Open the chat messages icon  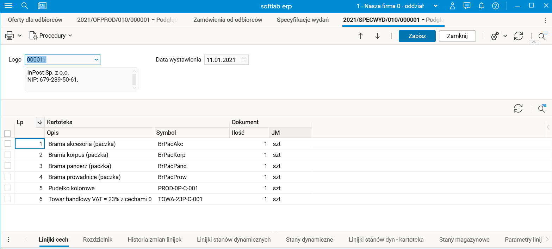(467, 6)
